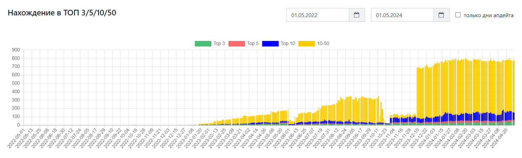522x158 pixels.
Task: Click the 'только дни апдейта' label text
Action: [488, 15]
